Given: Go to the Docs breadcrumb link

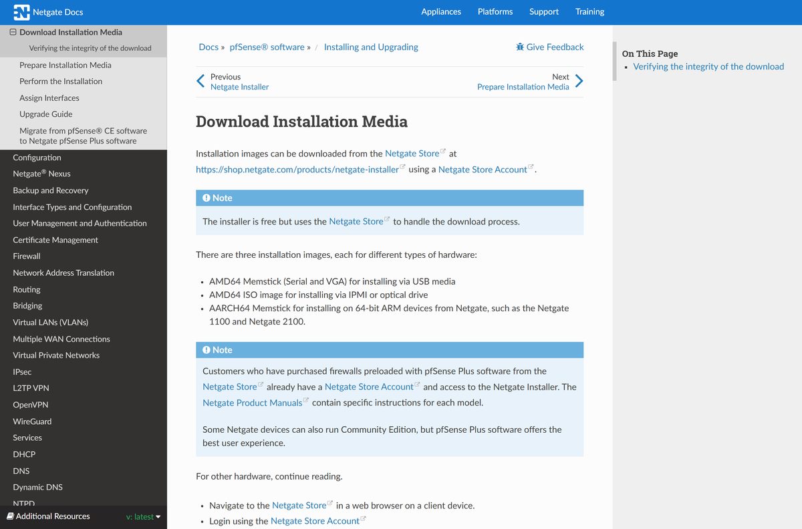Looking at the screenshot, I should (x=209, y=47).
